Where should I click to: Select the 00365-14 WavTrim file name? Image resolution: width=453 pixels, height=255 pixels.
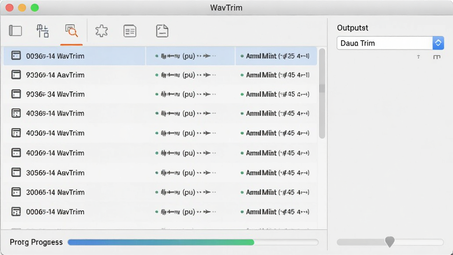click(55, 56)
